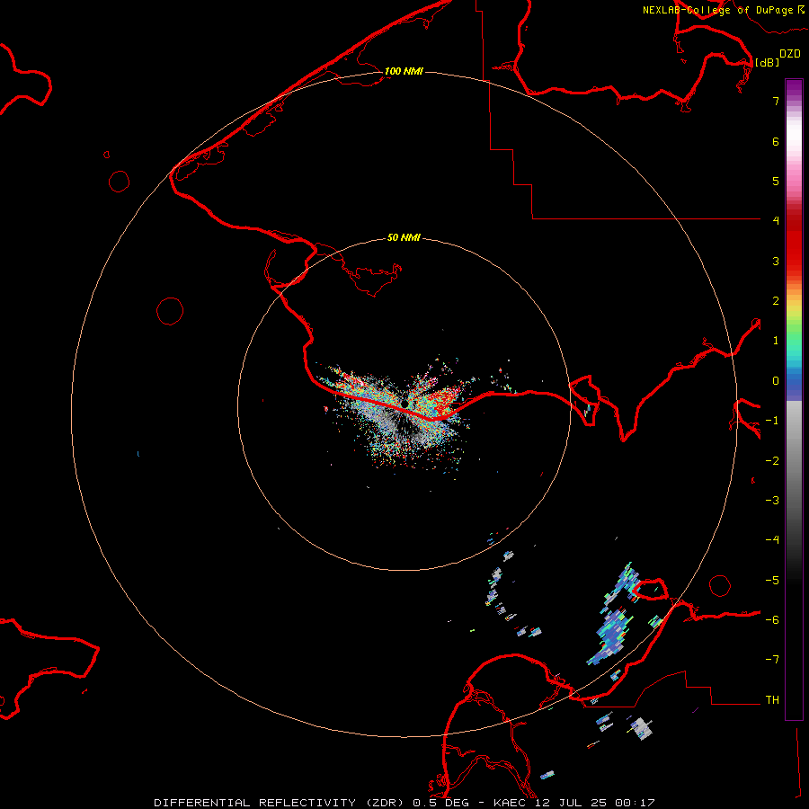
Task: Click the -5 value on color scale
Action: click(772, 581)
